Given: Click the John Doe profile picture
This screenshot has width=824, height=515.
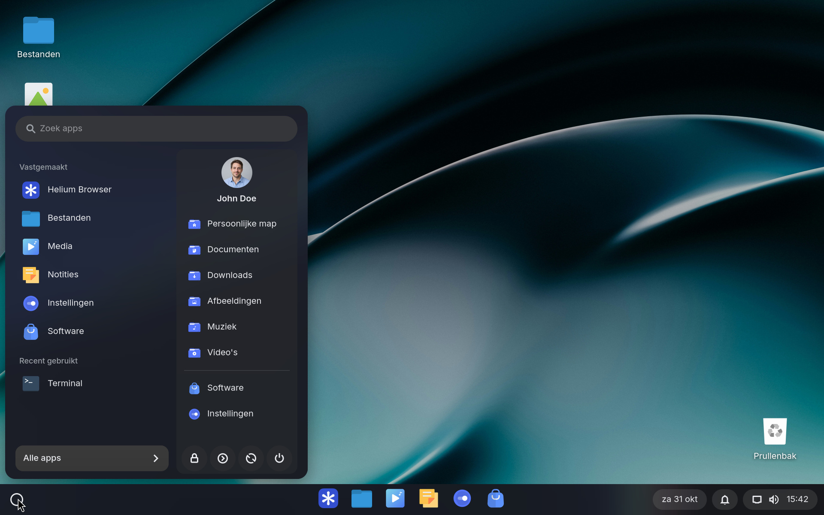Looking at the screenshot, I should click(237, 173).
